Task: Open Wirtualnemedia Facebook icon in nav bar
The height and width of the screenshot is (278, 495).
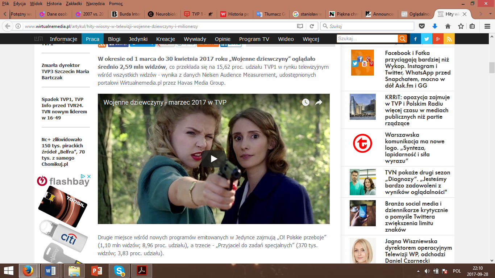Action: click(415, 39)
